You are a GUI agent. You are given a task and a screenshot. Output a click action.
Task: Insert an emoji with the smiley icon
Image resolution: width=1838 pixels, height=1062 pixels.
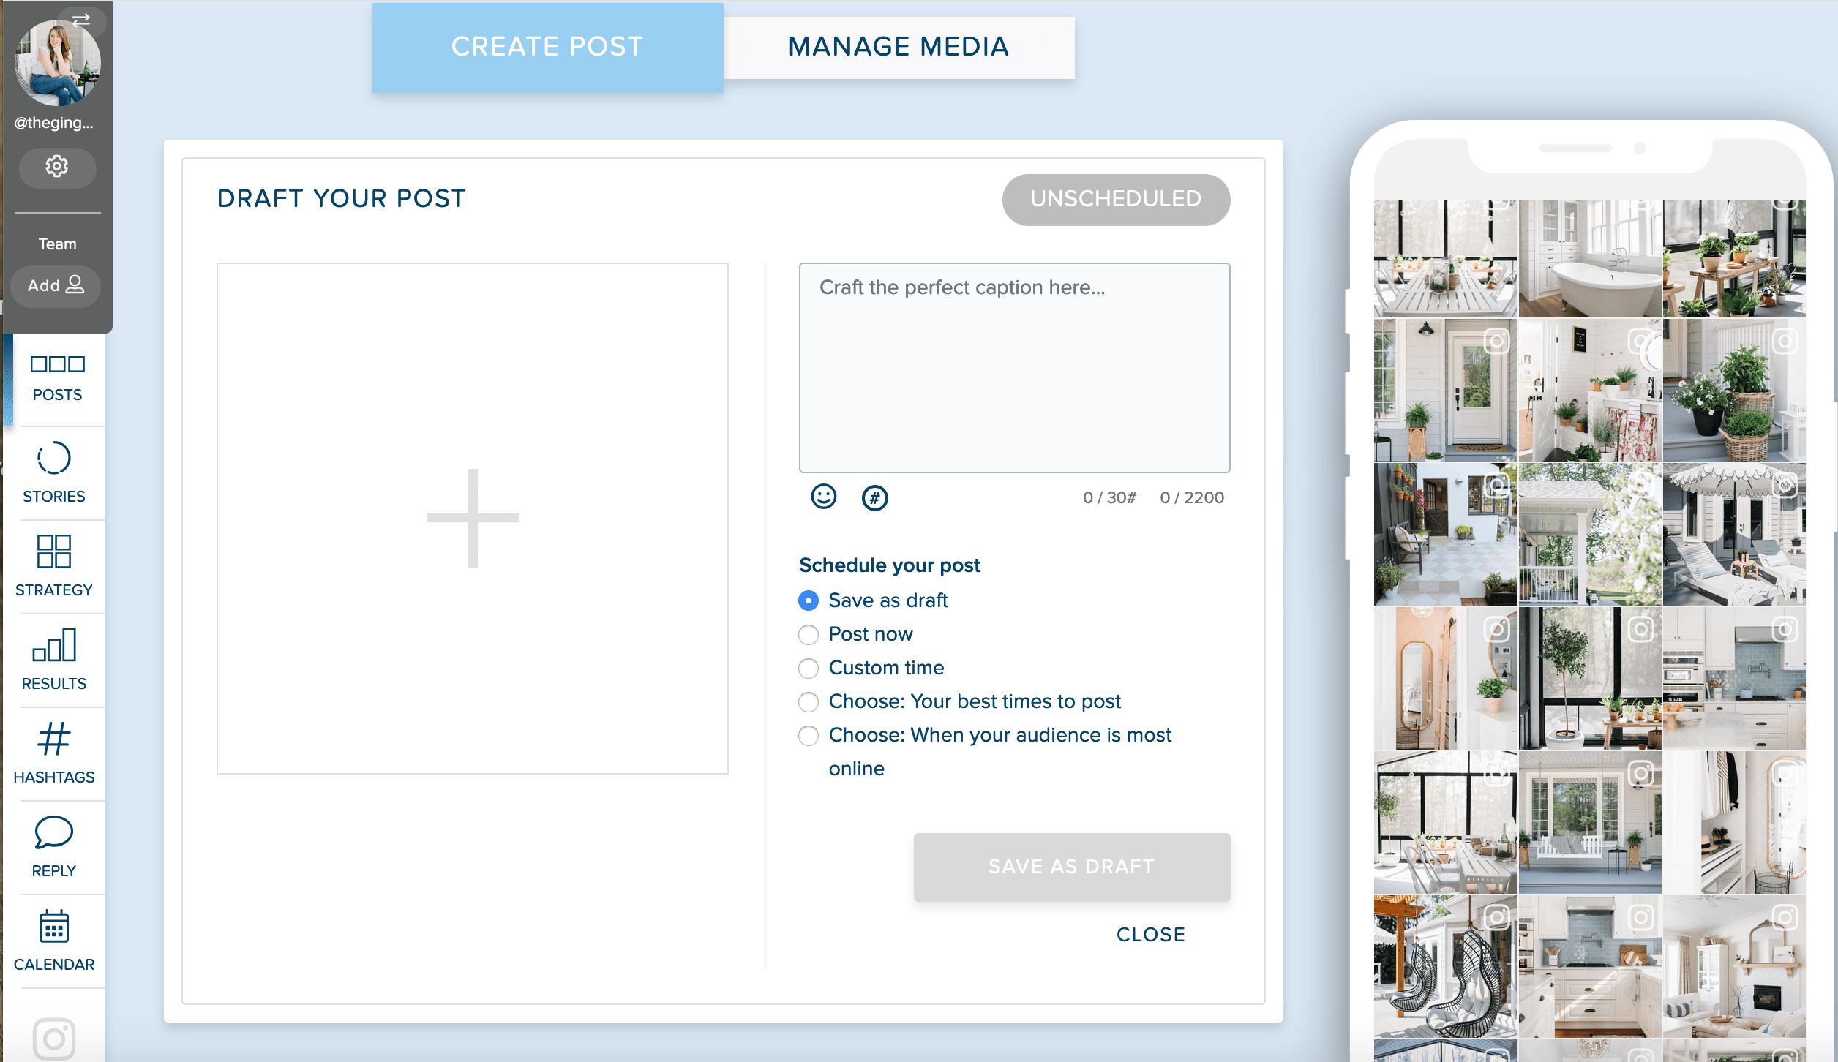point(823,497)
